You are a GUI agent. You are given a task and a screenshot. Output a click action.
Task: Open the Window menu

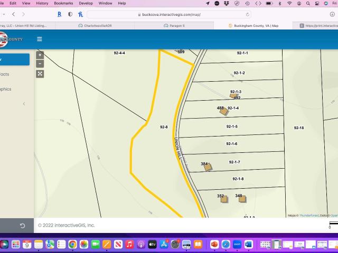tap(106, 3)
